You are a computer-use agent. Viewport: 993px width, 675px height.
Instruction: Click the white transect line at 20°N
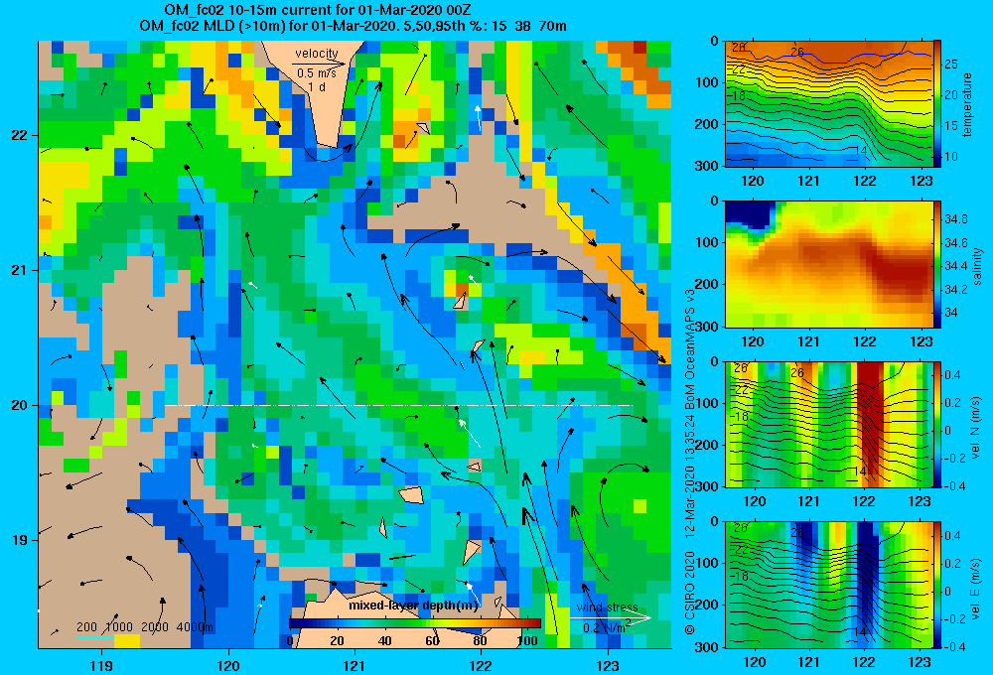398,405
